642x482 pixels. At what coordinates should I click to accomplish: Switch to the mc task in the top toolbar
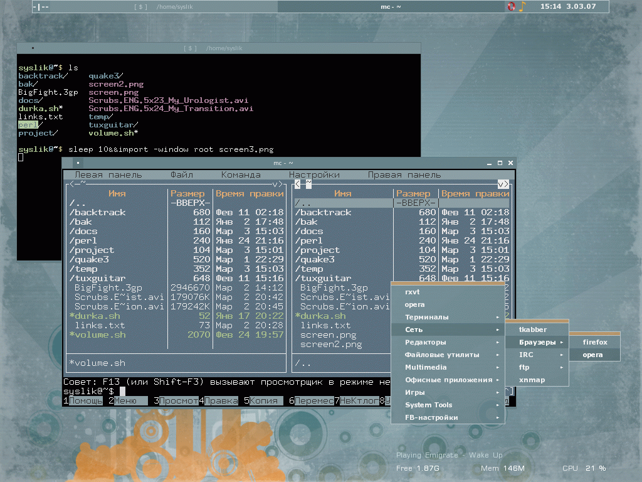coord(391,6)
